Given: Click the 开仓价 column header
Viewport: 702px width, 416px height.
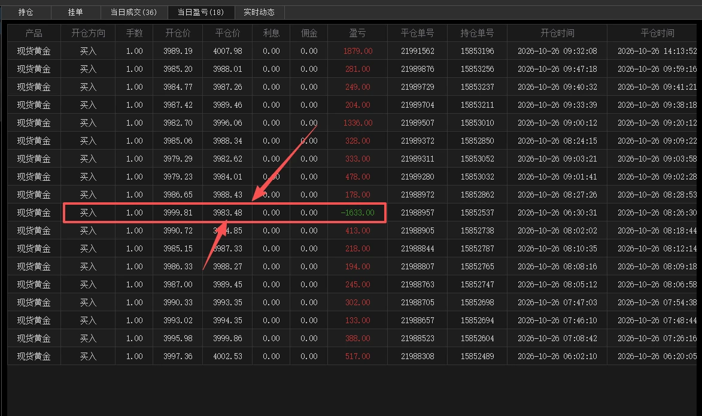Looking at the screenshot, I should click(x=178, y=33).
